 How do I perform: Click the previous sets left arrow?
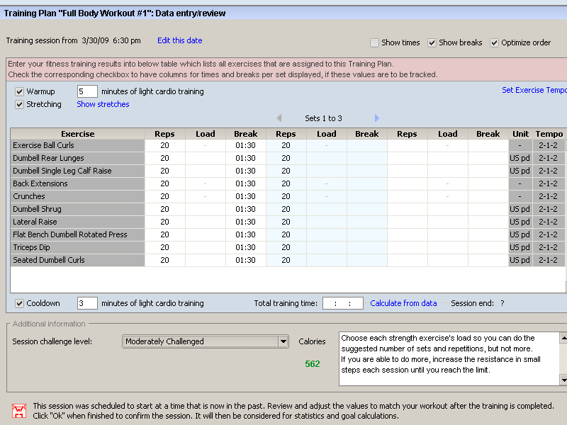coord(279,118)
